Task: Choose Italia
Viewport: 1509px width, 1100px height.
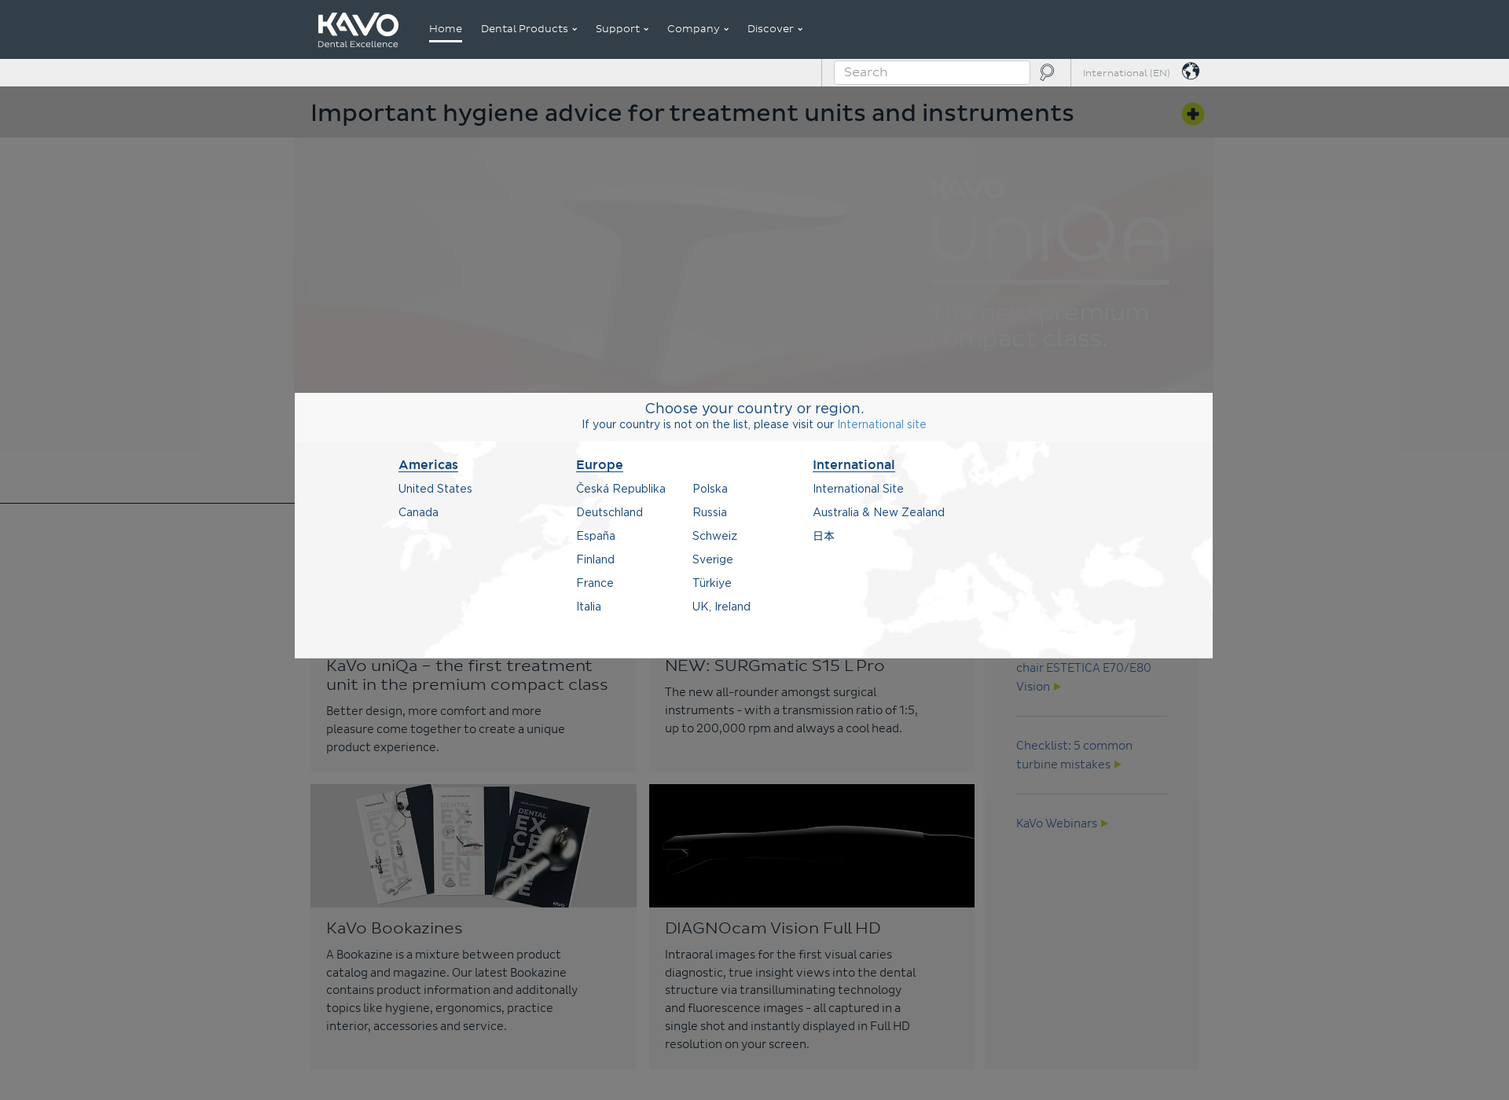Action: [x=588, y=607]
